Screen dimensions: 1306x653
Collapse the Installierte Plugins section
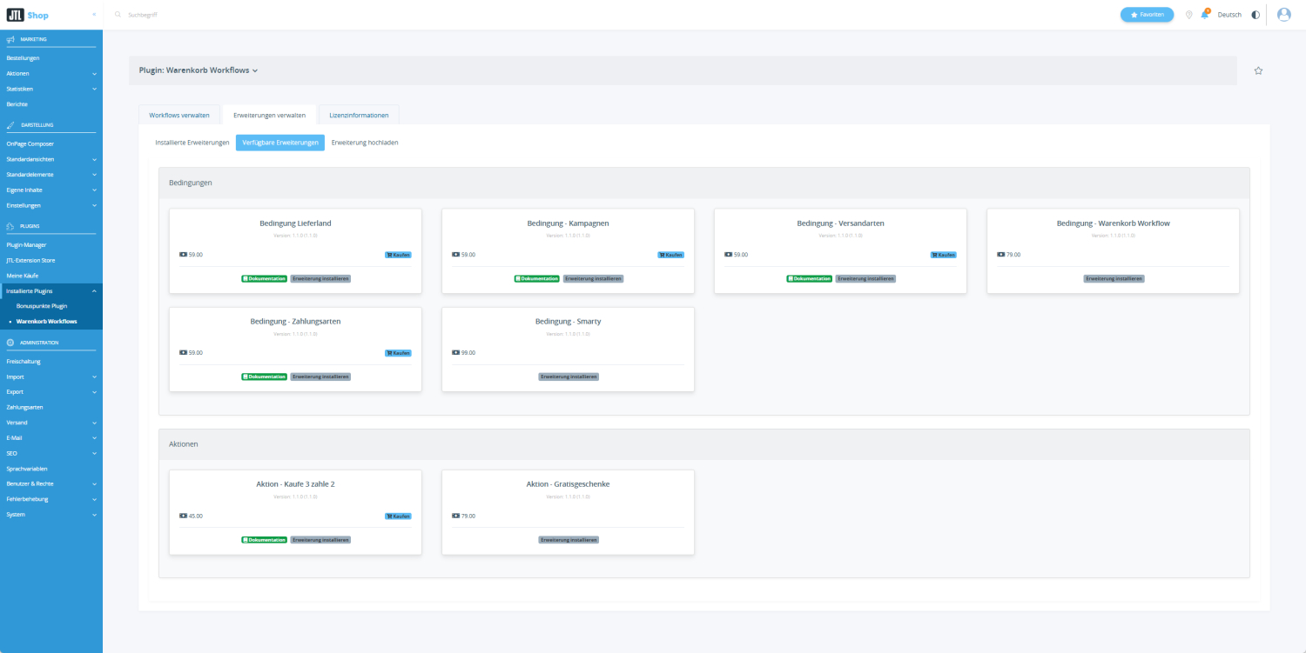click(94, 291)
